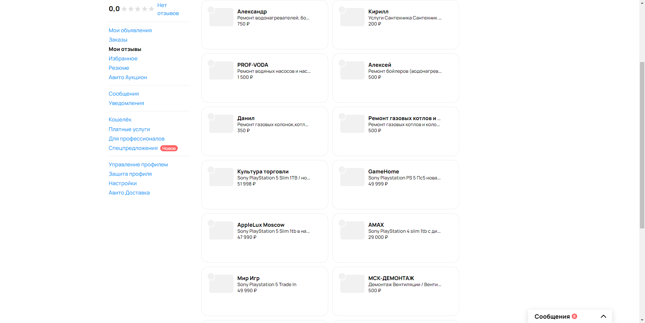Open Авито Доставка link
This screenshot has width=645, height=323.
click(x=129, y=193)
